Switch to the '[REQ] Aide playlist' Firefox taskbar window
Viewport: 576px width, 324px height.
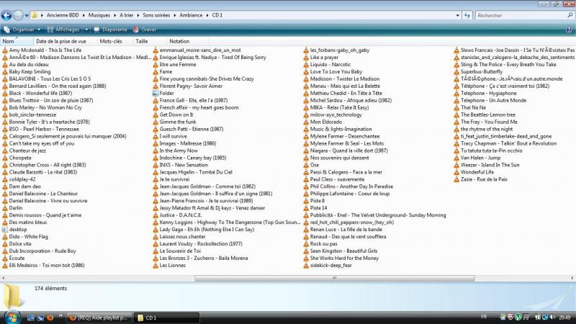(x=99, y=318)
